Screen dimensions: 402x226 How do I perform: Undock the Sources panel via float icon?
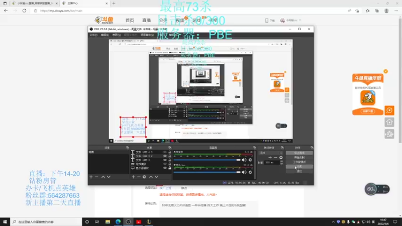click(x=170, y=148)
